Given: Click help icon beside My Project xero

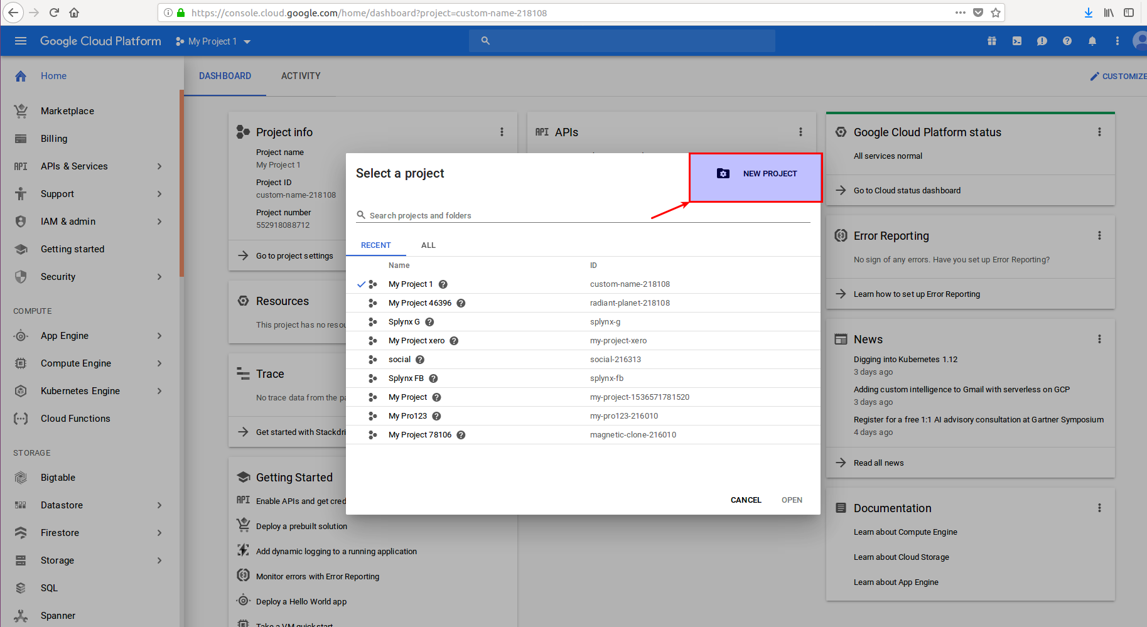Looking at the screenshot, I should click(x=454, y=341).
